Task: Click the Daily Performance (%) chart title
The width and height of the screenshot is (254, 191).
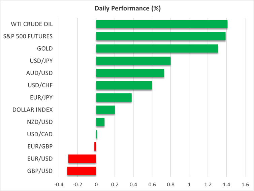Action: (x=127, y=8)
